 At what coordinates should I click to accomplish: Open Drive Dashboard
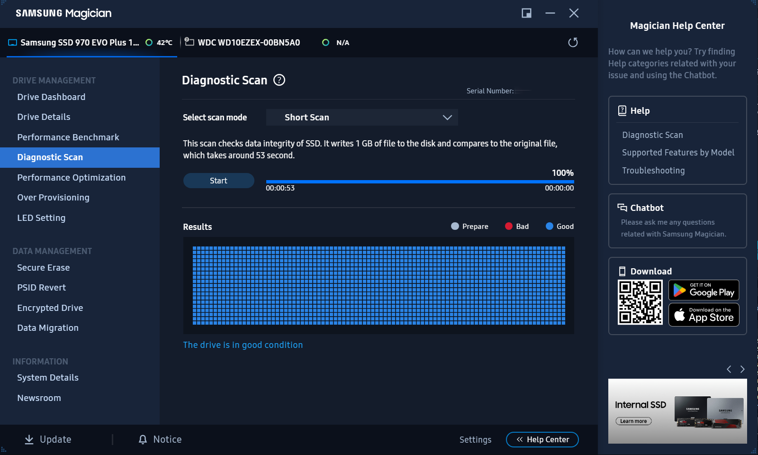(51, 97)
